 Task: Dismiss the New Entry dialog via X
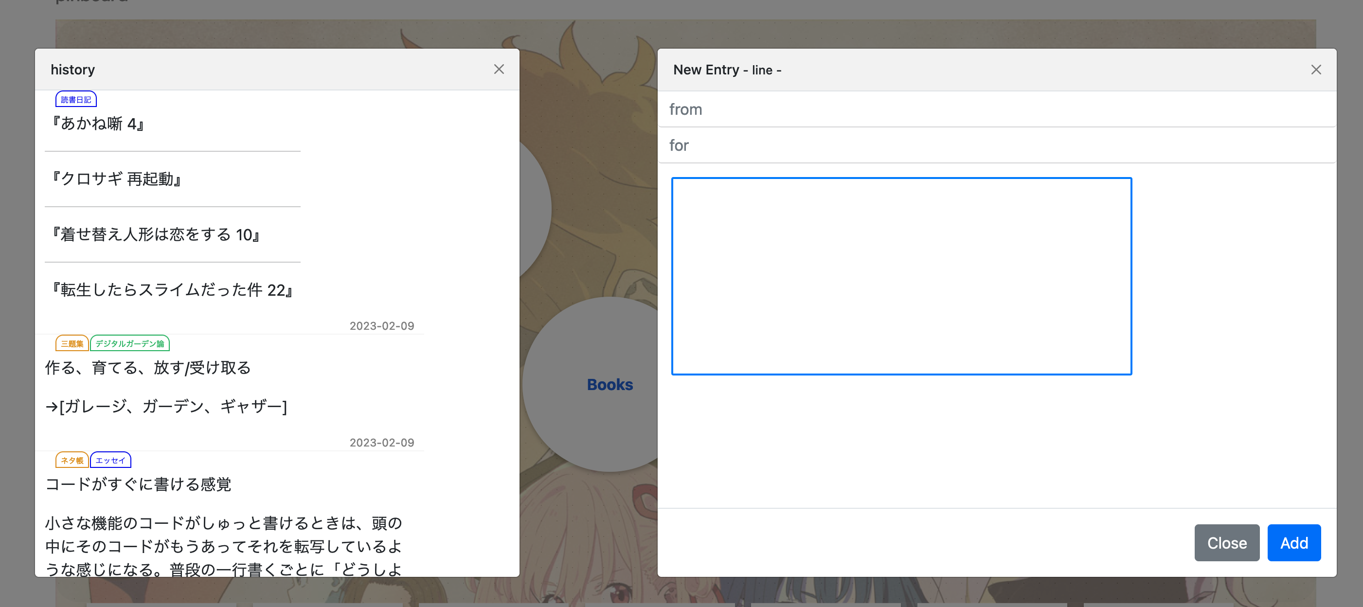click(1316, 70)
